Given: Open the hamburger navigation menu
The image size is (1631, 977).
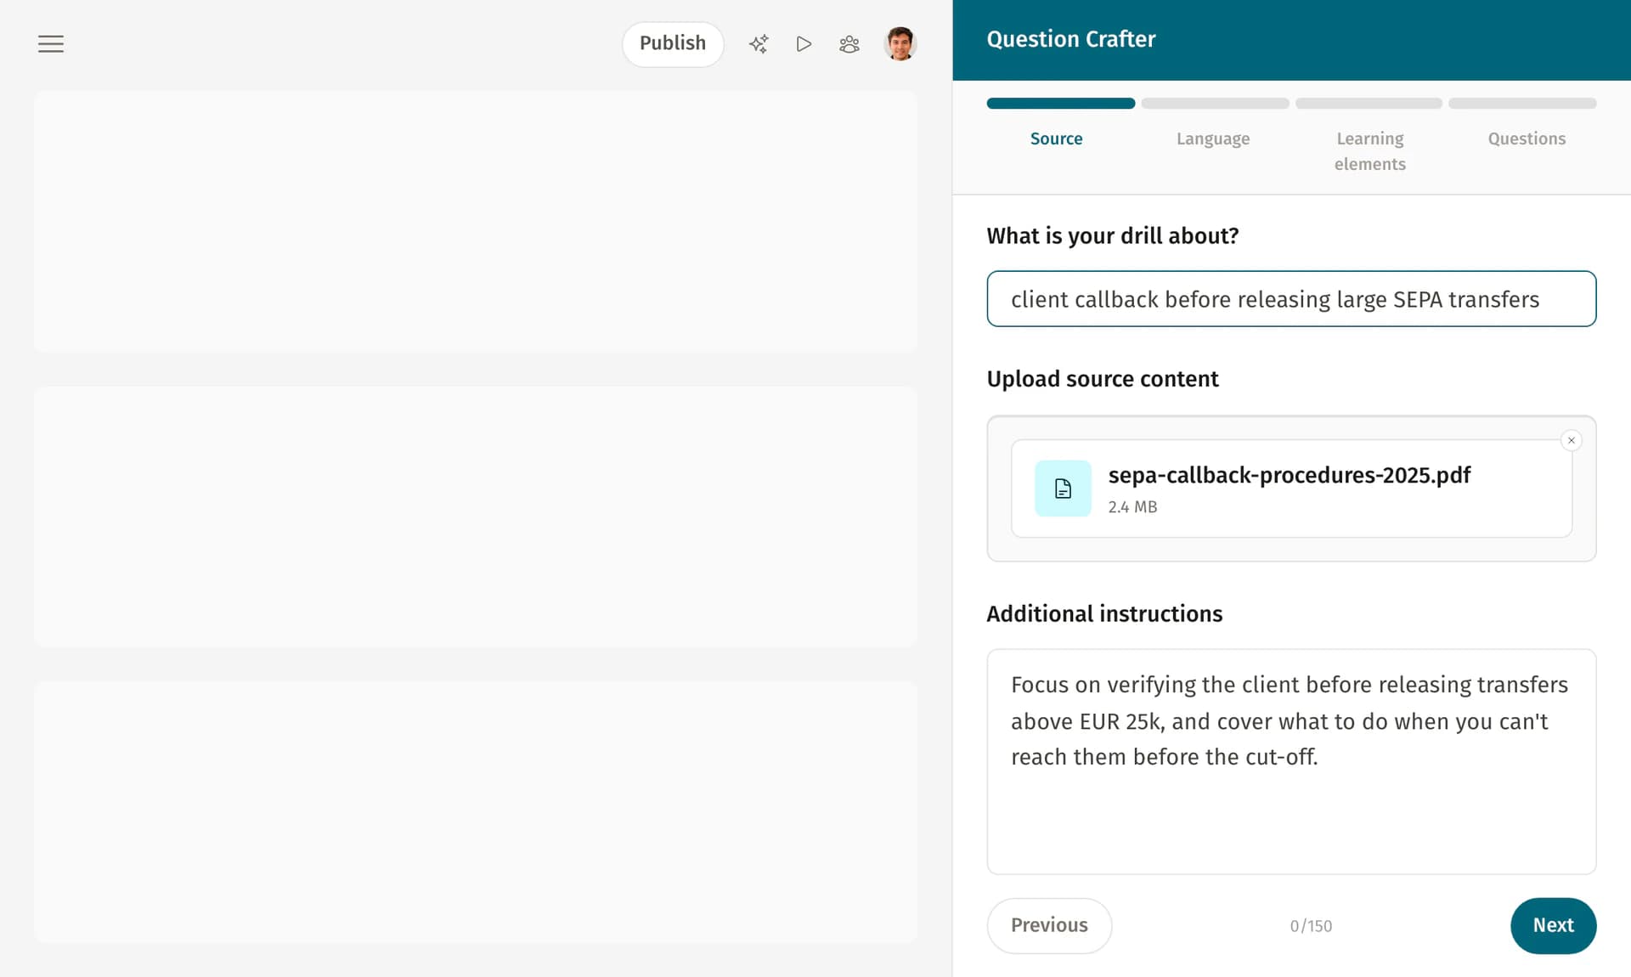Looking at the screenshot, I should coord(51,43).
